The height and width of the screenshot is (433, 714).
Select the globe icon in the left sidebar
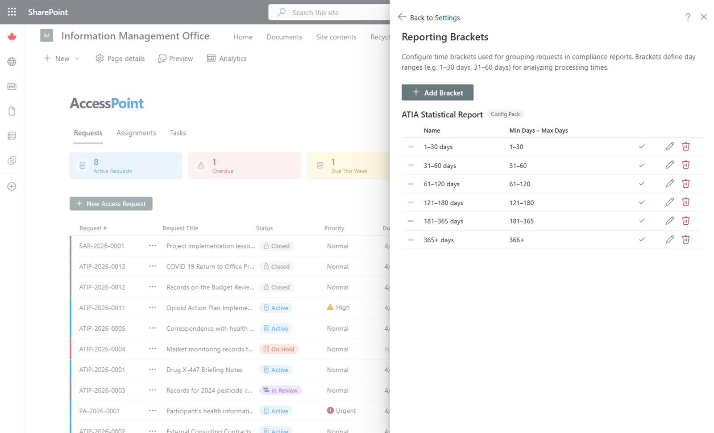tap(12, 62)
